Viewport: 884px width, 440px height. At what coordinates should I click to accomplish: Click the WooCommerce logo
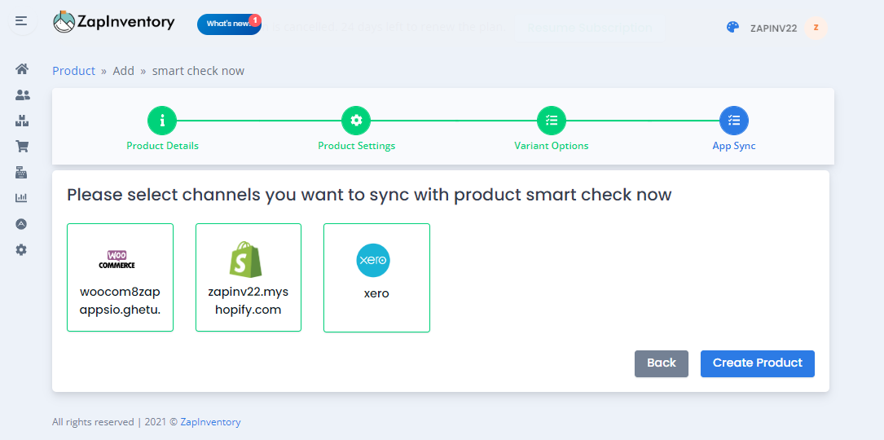point(117,259)
